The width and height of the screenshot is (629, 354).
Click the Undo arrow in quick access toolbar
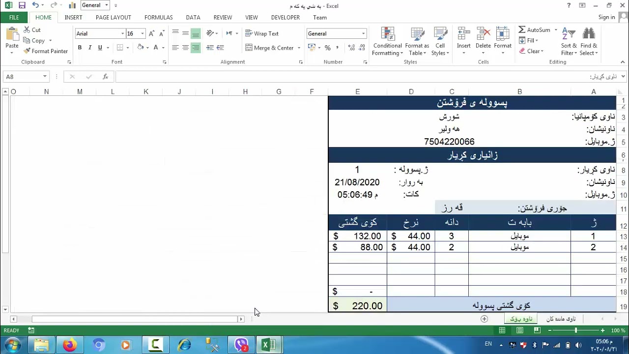[35, 5]
